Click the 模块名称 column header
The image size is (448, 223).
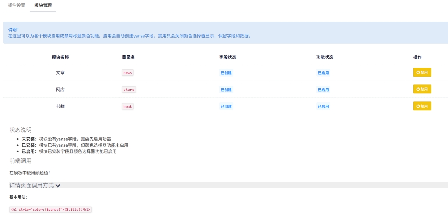(60, 57)
